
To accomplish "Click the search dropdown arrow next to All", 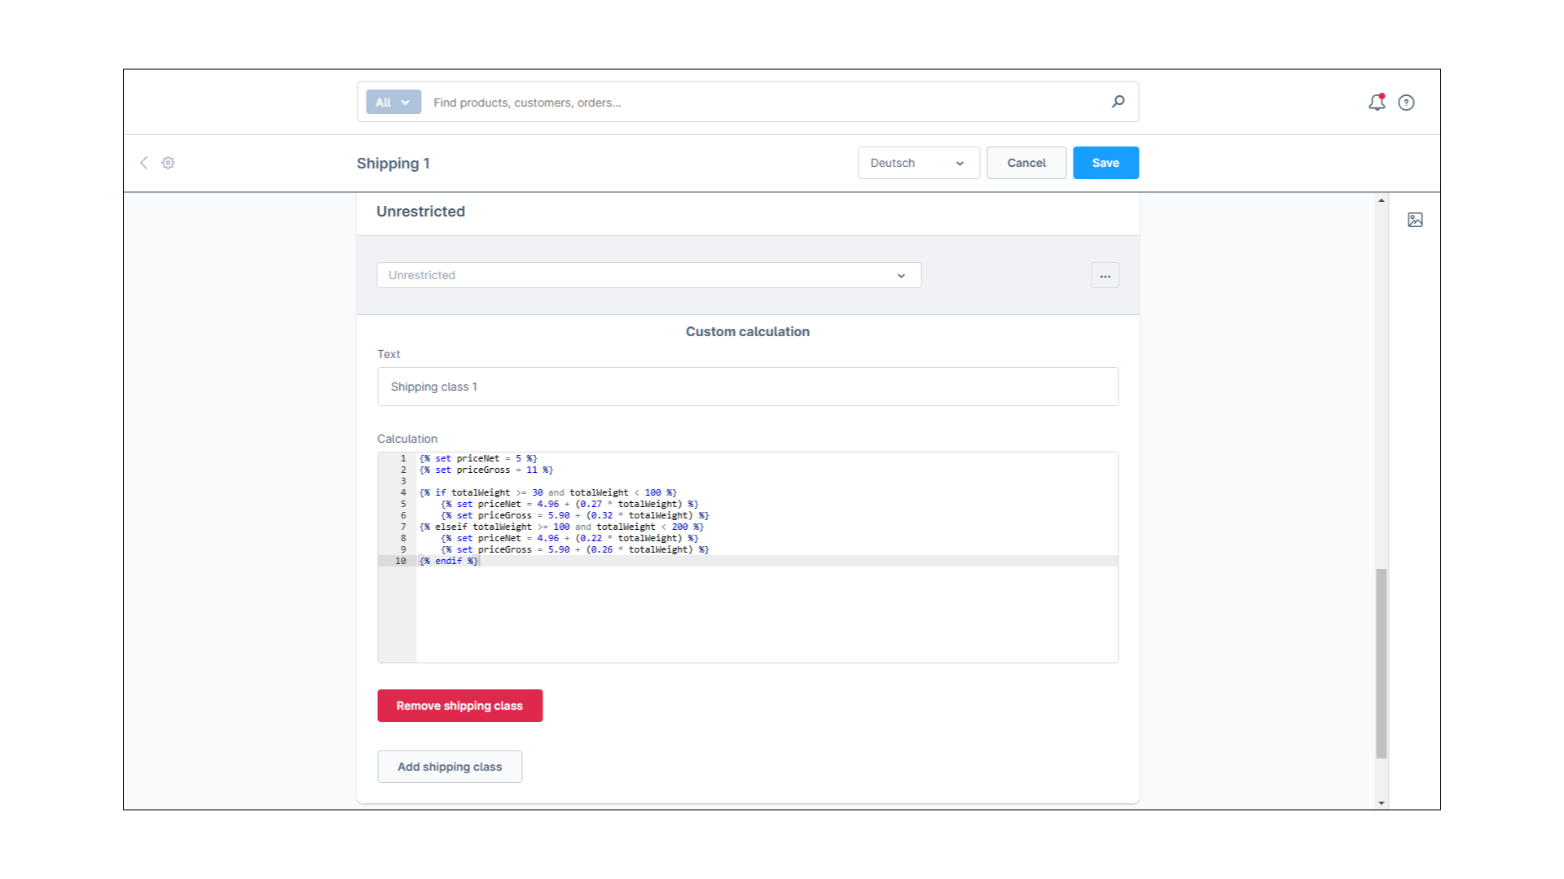I will (x=405, y=102).
